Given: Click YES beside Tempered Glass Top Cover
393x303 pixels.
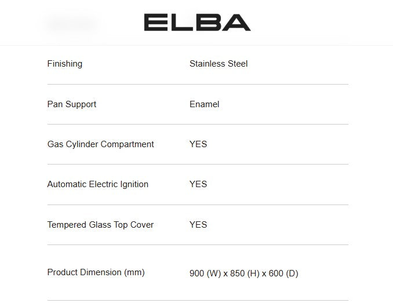Looking at the screenshot, I should [x=198, y=225].
